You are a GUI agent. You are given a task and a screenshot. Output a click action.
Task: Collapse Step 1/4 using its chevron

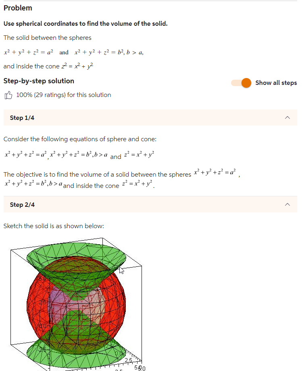(287, 117)
